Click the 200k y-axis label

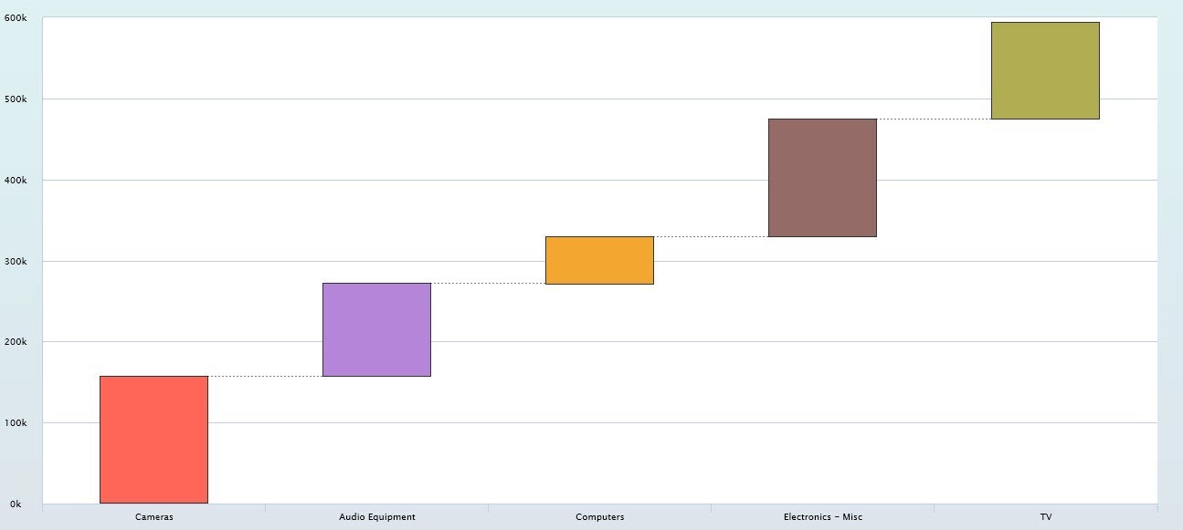[15, 342]
